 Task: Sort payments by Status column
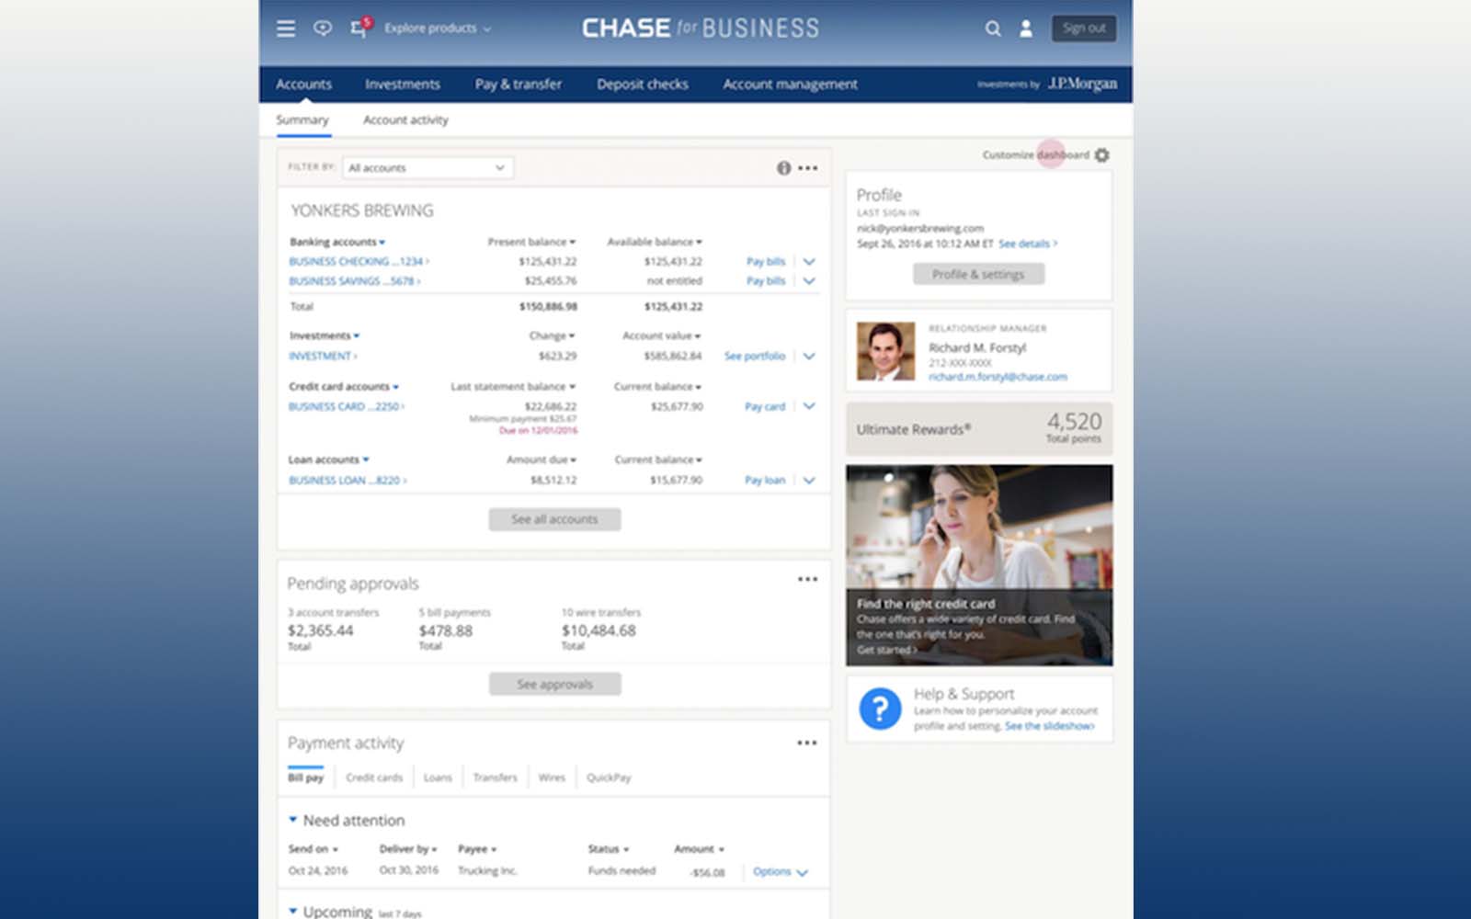[609, 849]
